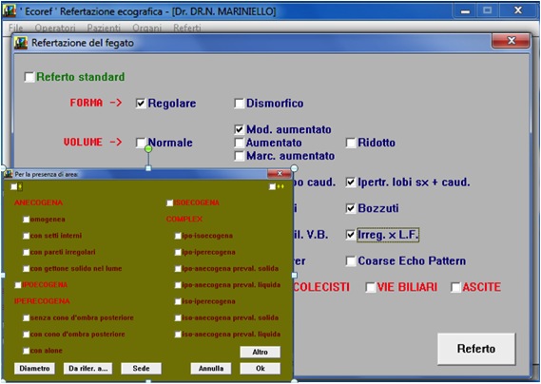Select iso-anecogena preval. liquida
541x384 pixels.
[178, 335]
